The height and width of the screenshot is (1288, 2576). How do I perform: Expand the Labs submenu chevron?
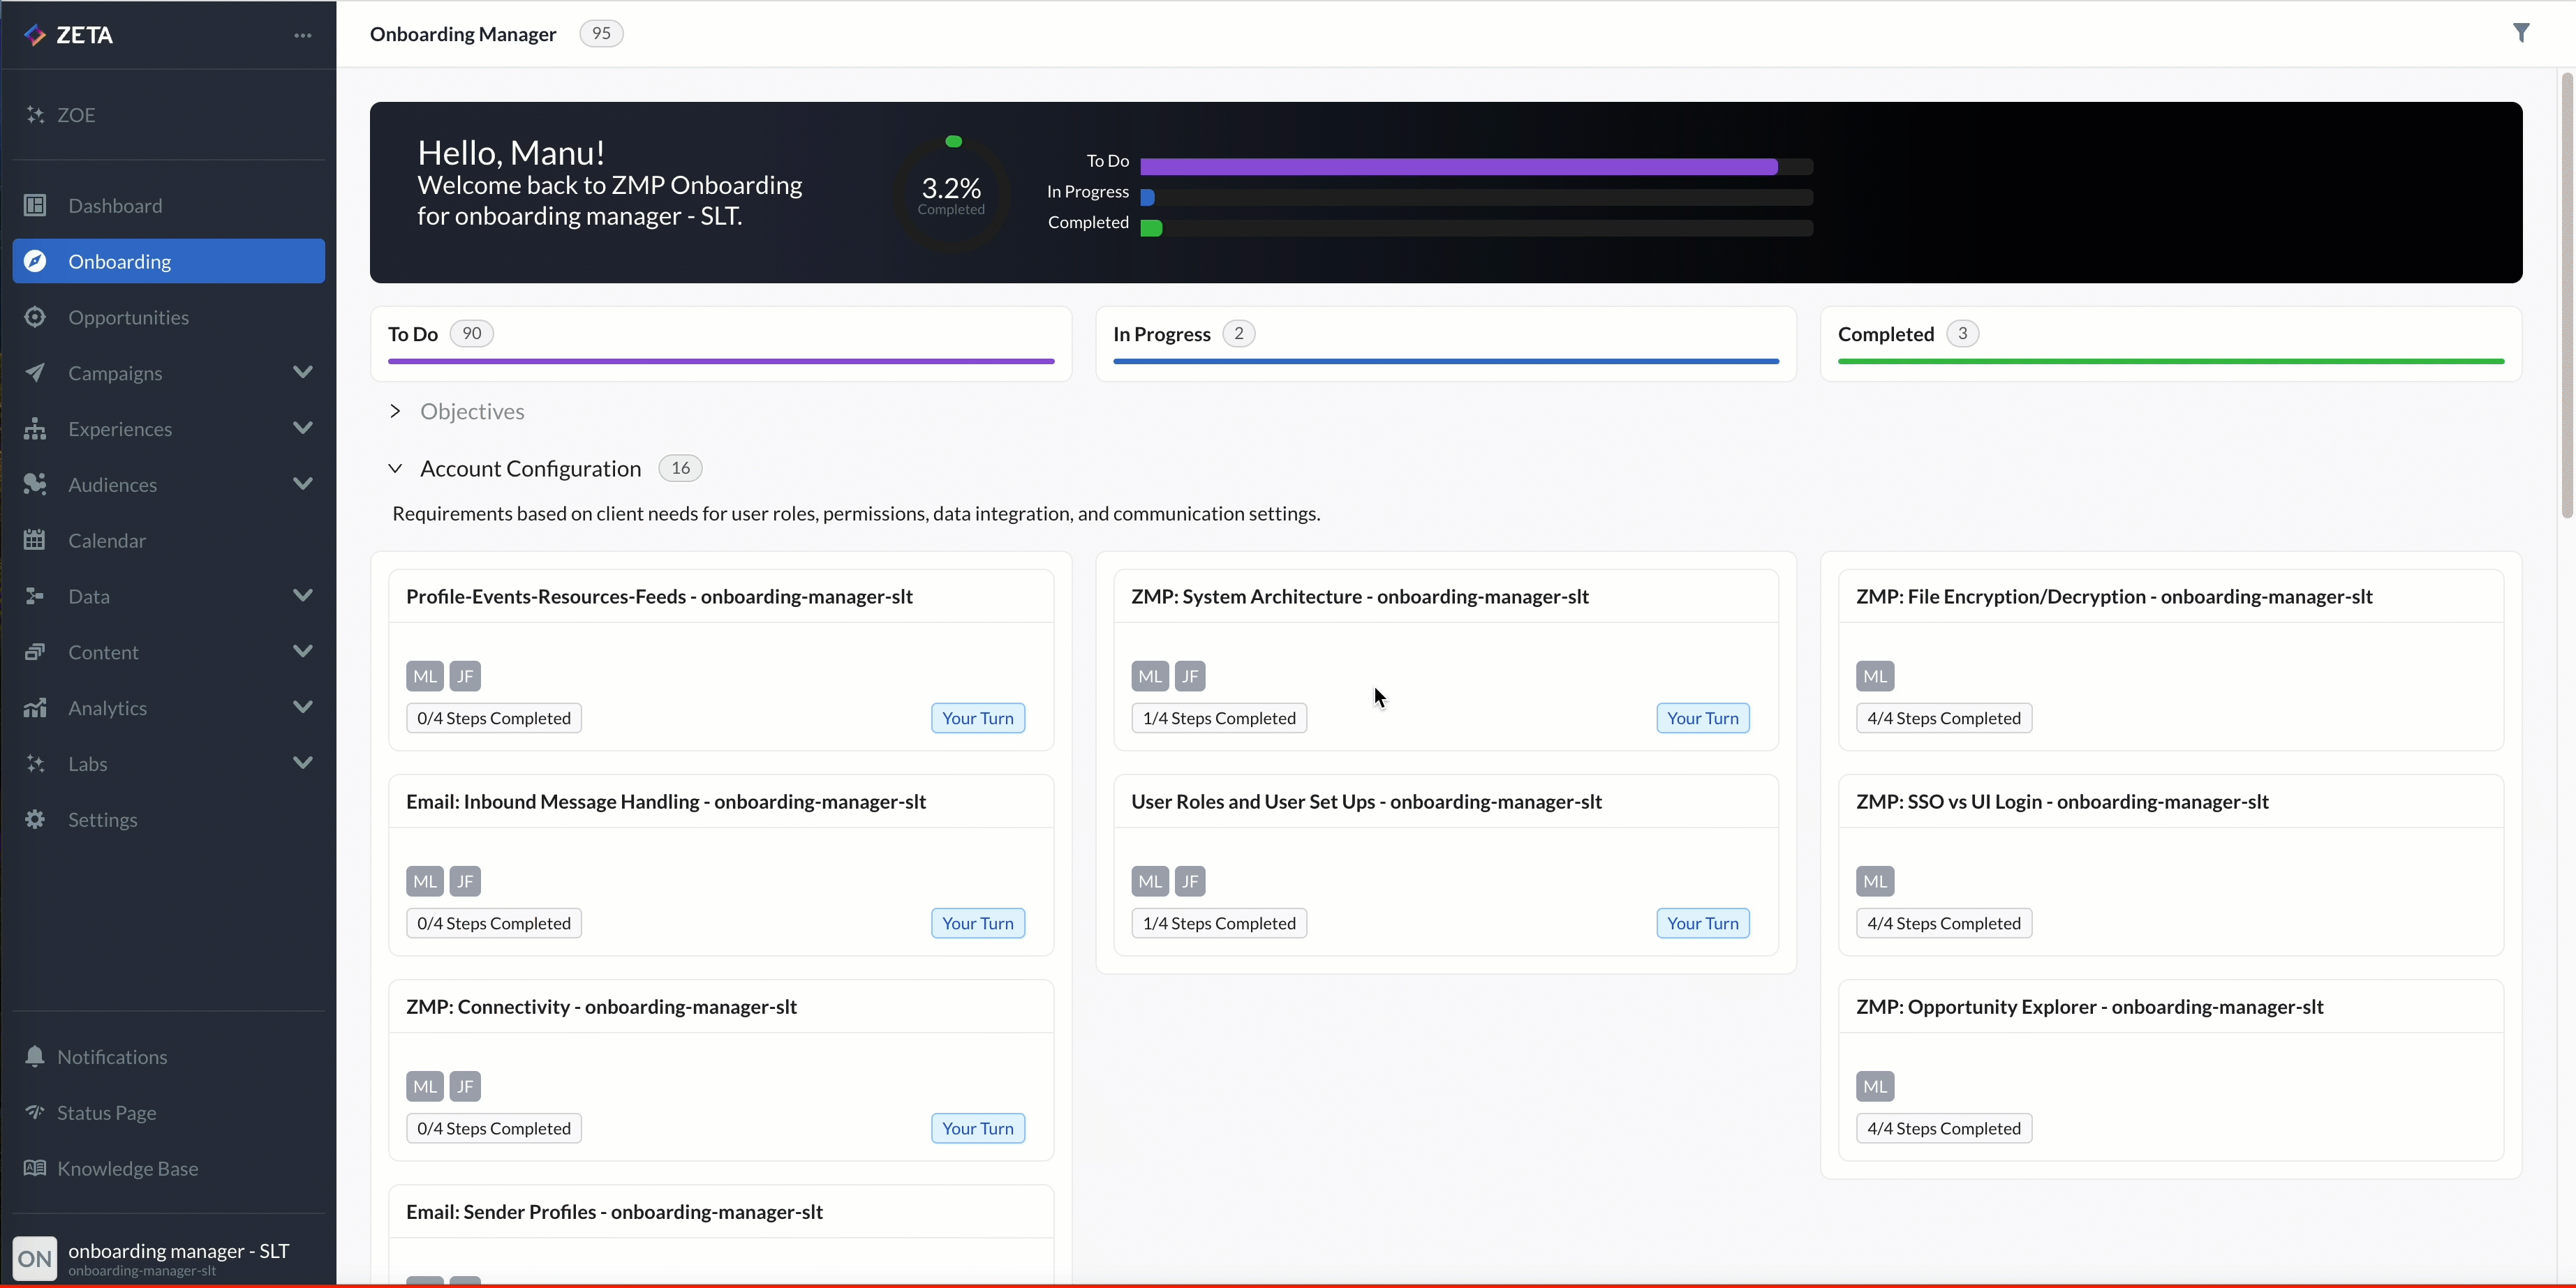tap(303, 763)
